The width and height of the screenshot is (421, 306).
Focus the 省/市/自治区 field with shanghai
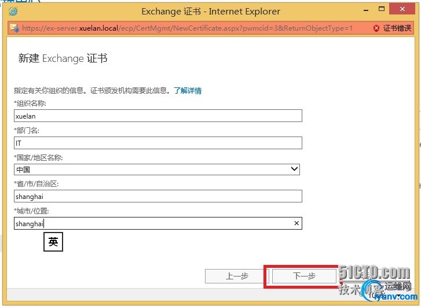tap(158, 196)
